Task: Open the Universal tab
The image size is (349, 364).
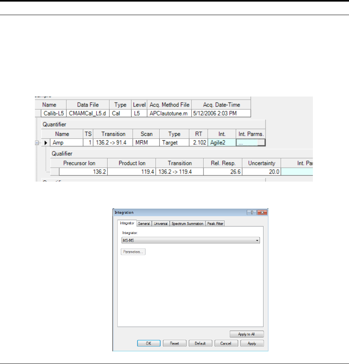Action: [161, 224]
